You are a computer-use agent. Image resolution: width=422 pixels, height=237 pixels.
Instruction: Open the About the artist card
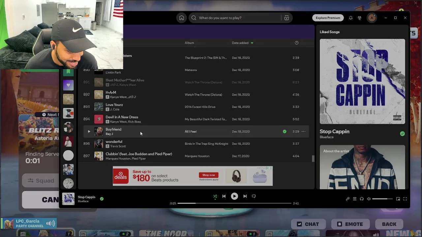click(362, 167)
